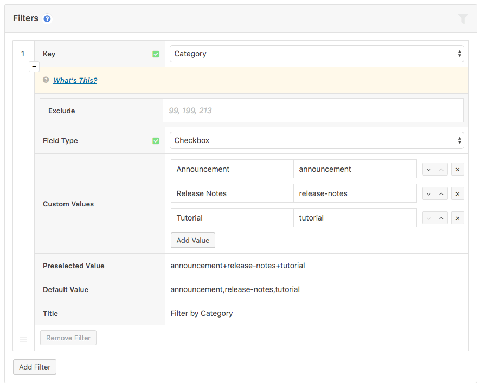
Task: Edit the Release Notes label field
Action: (232, 193)
